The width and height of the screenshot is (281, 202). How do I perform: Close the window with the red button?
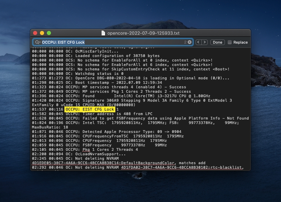35,33
